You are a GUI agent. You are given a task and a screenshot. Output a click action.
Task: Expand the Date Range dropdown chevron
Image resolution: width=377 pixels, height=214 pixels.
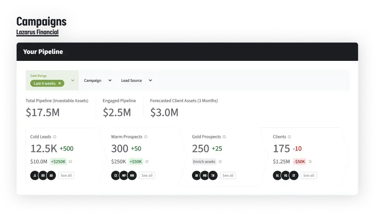(x=73, y=81)
